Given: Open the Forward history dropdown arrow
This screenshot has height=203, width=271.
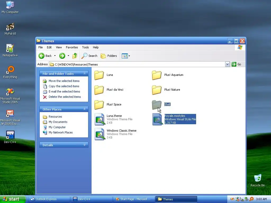Looking at the screenshot, I should [68, 56].
